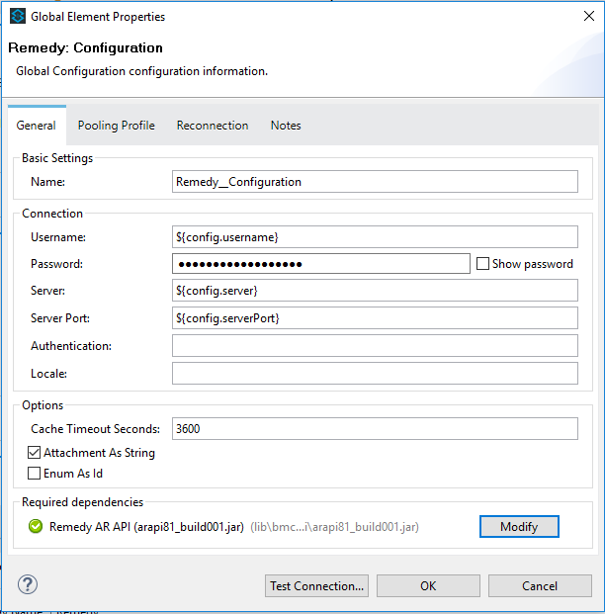Switch to the Pooling Profile tab

(x=117, y=126)
